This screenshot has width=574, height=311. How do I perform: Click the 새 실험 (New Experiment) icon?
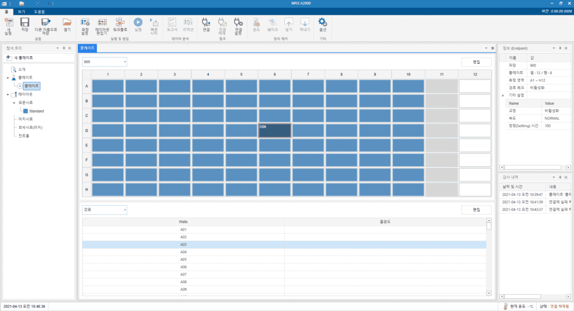8,24
